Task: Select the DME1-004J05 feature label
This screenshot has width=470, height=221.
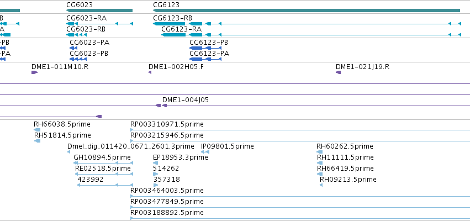Action: tap(185, 100)
